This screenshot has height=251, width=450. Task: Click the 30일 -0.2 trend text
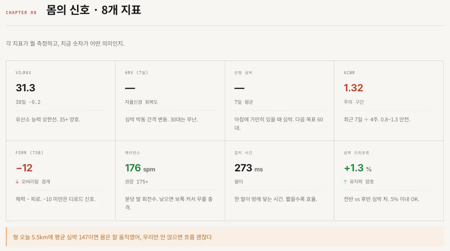pos(28,102)
